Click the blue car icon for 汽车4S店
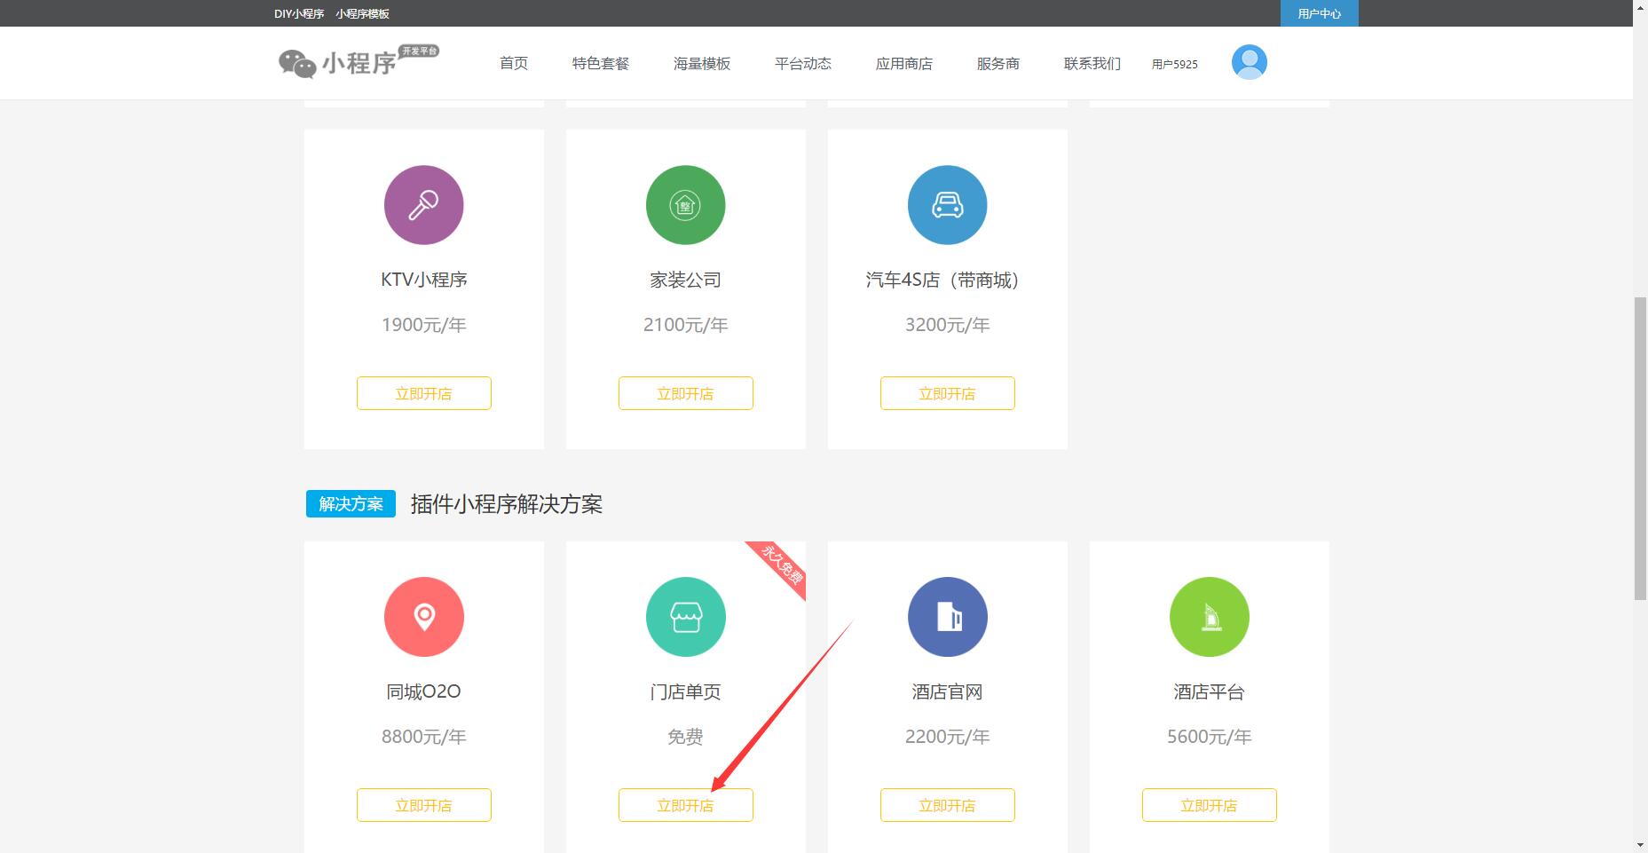 (x=947, y=205)
